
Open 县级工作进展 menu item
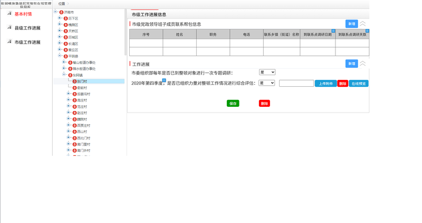27,28
